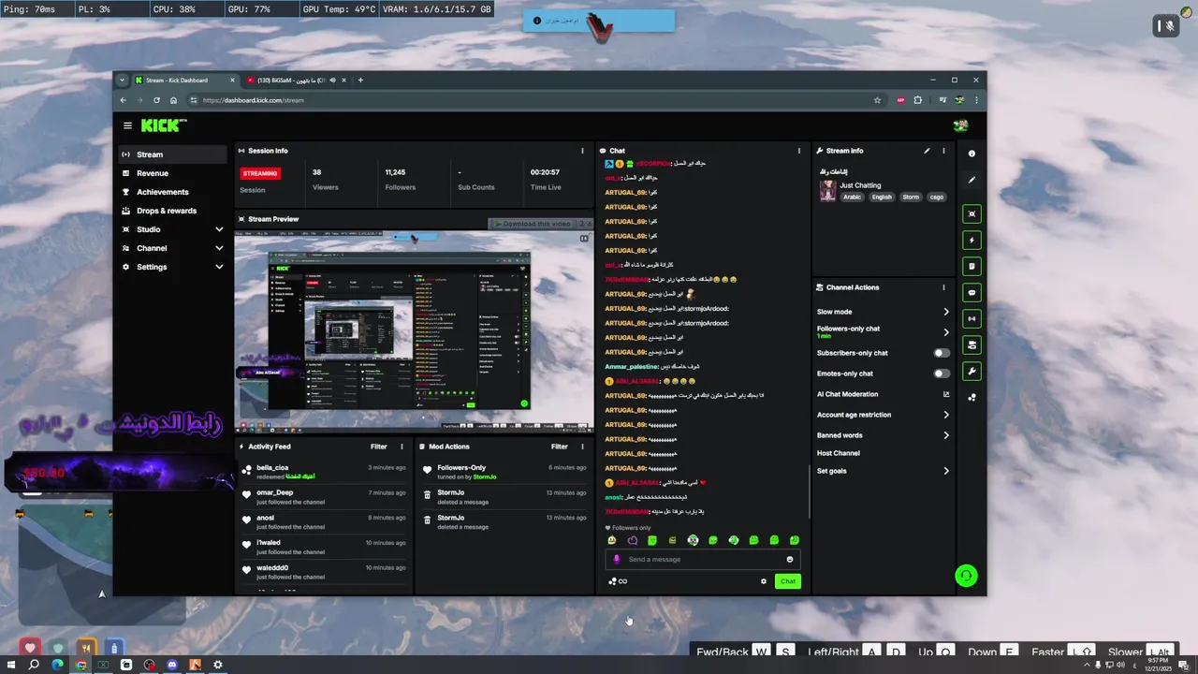Click the Send a message field
Screen dimensions: 1198x674
703,560
